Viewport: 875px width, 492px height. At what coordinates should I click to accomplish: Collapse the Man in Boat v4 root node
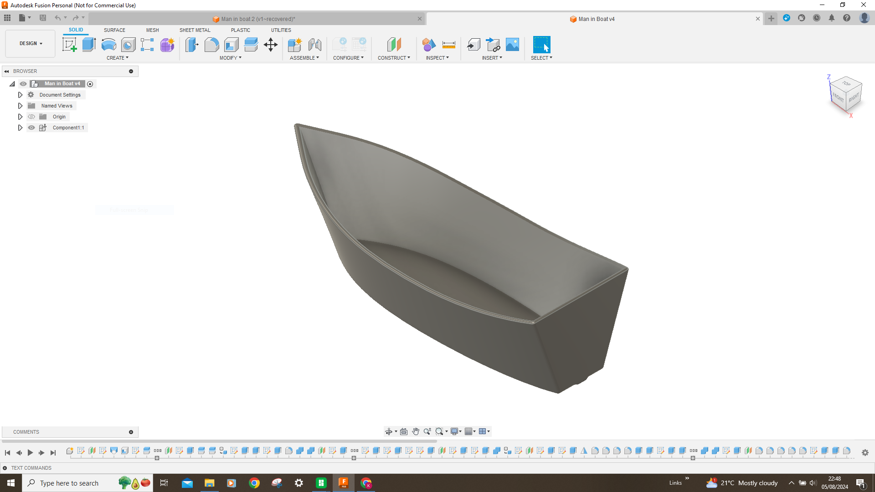(x=12, y=84)
